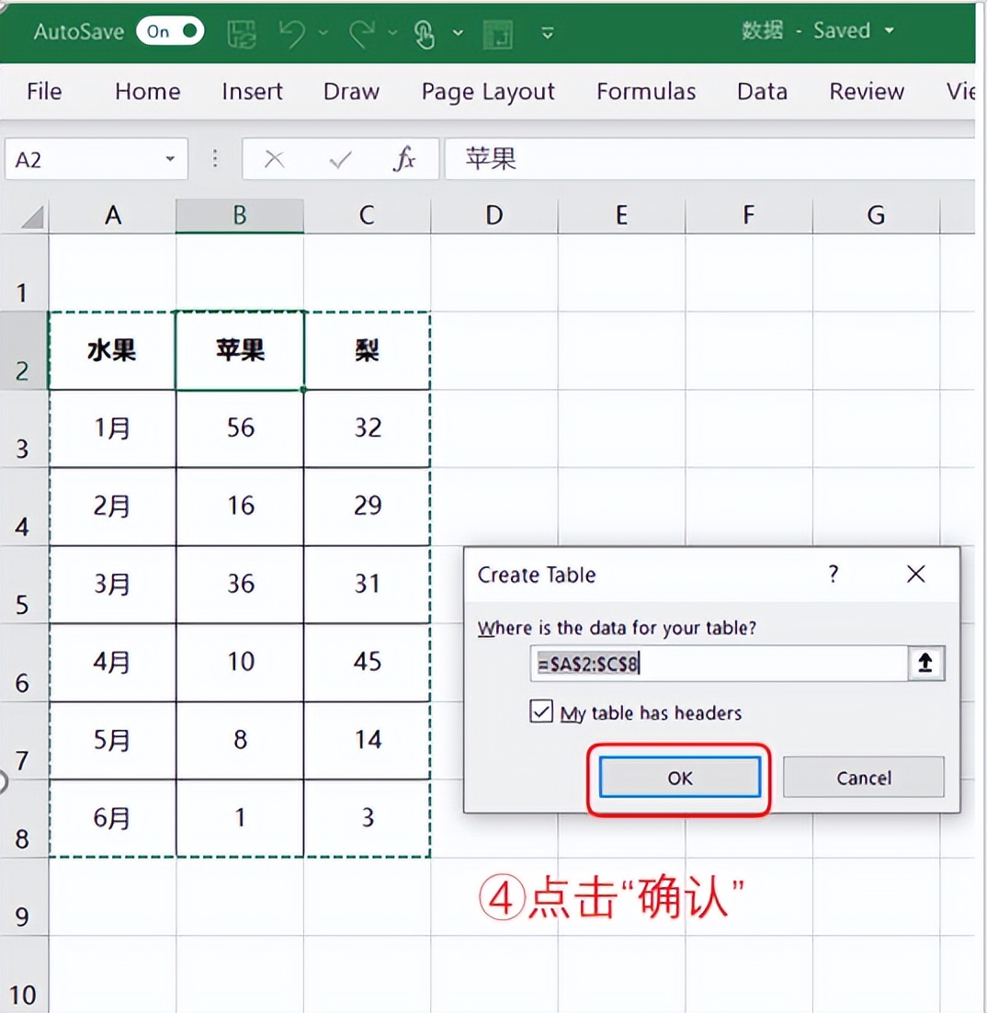
Task: Click the cell with value 14
Action: tap(367, 740)
